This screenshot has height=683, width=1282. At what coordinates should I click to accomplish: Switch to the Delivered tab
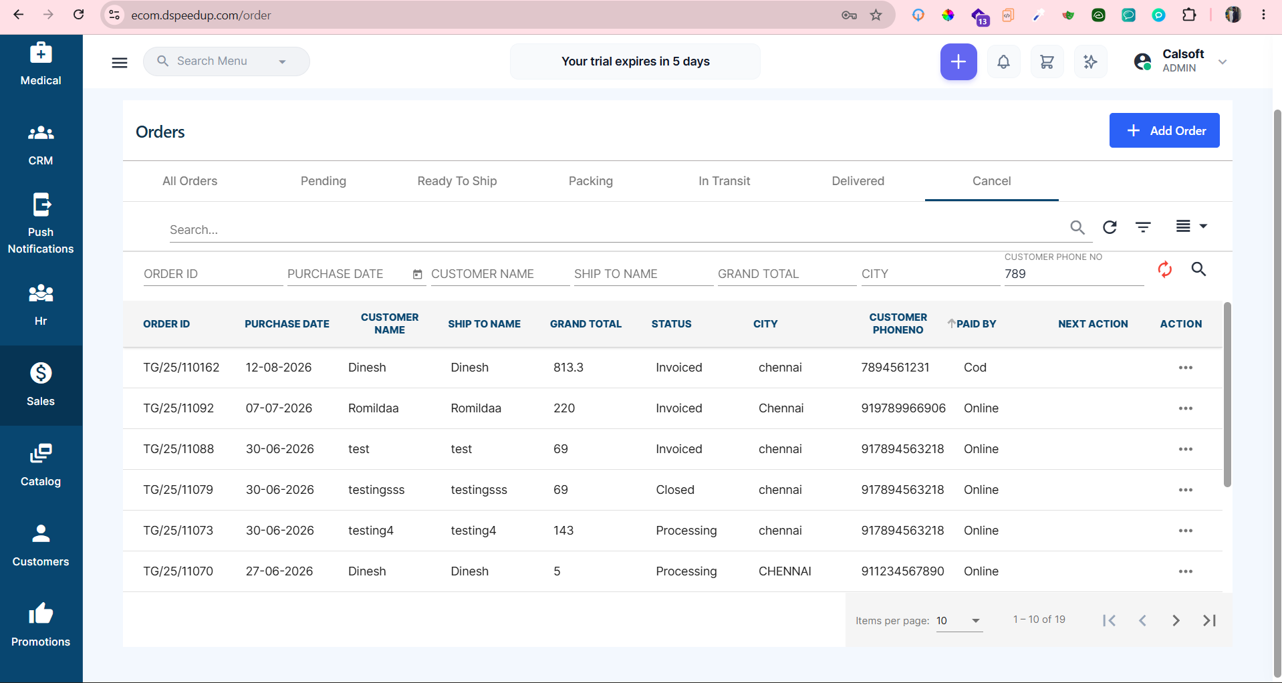coord(858,181)
